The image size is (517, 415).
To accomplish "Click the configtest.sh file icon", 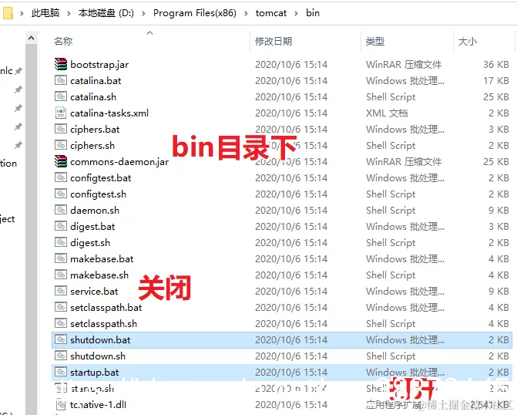I will tap(61, 194).
